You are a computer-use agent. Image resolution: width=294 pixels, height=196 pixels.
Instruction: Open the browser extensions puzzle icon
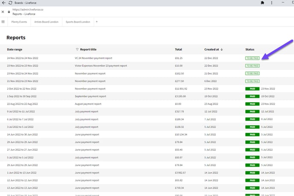coord(262,3)
